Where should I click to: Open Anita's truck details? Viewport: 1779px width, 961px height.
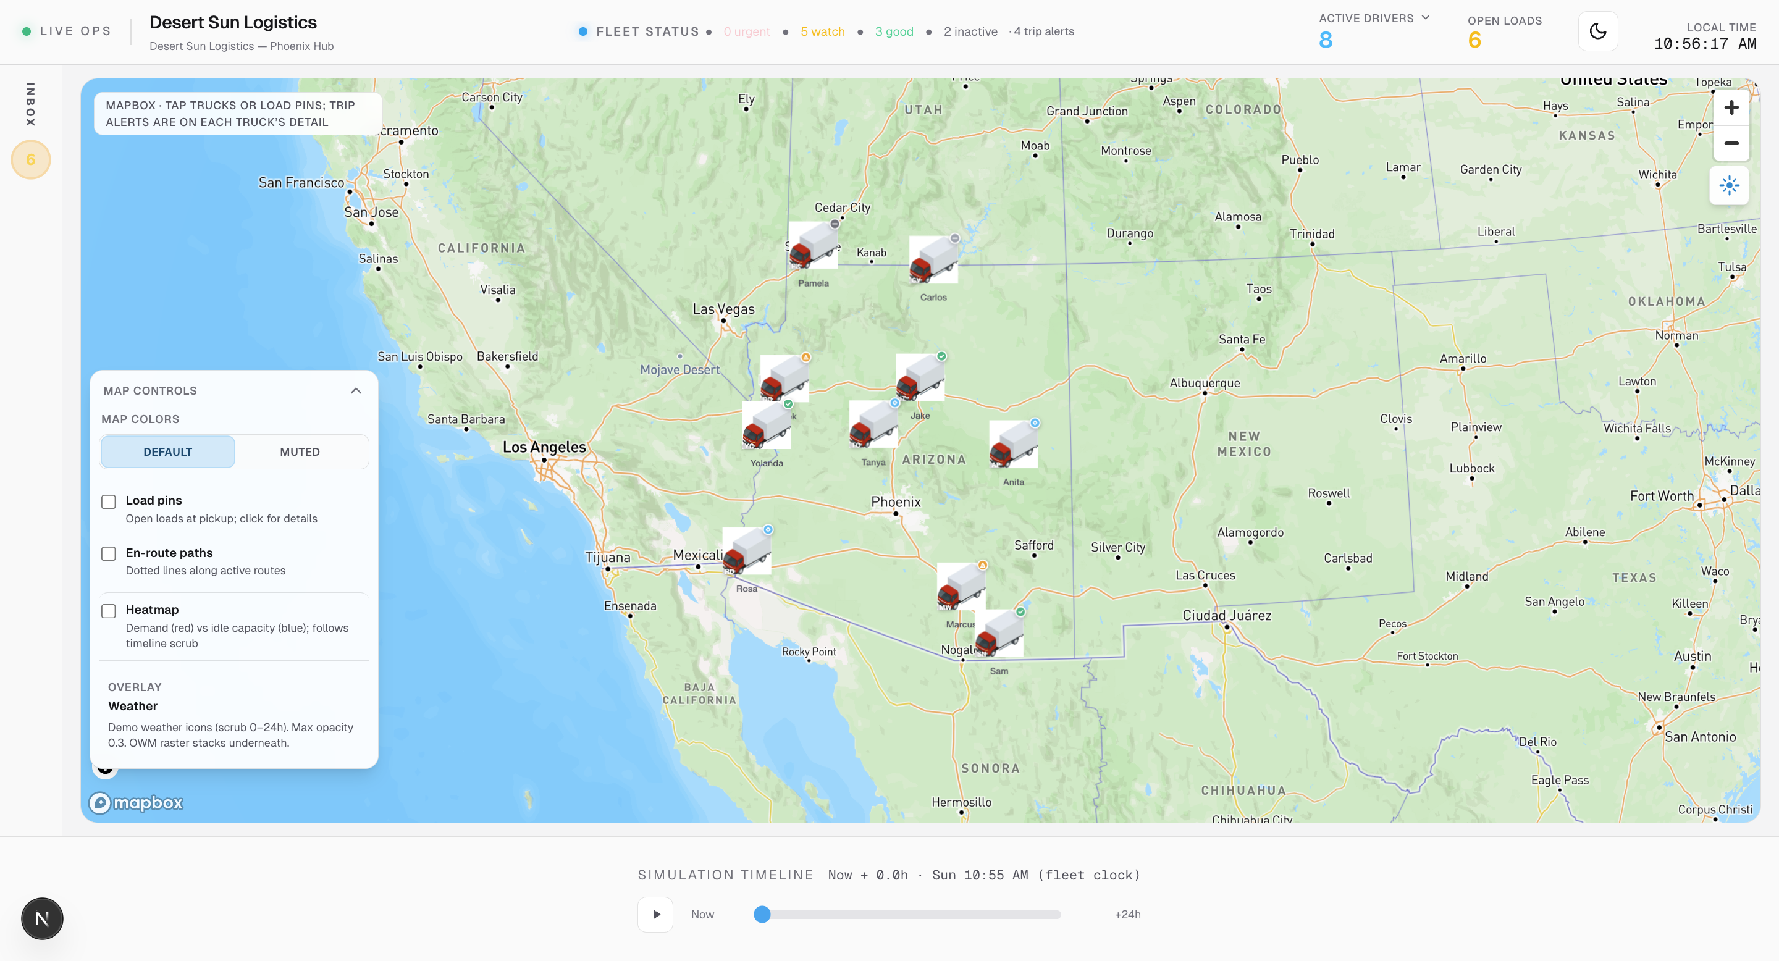(x=1013, y=445)
